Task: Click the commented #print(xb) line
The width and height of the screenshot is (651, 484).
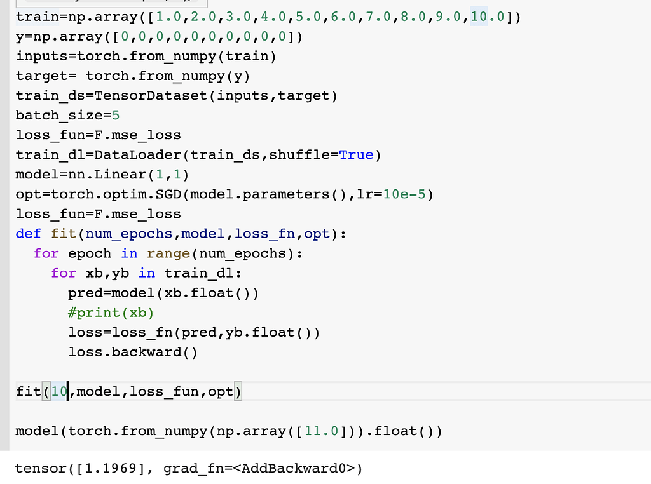Action: (x=111, y=313)
